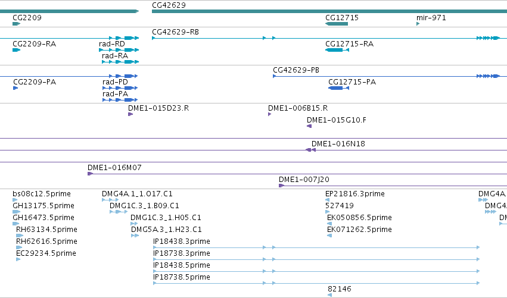The height and width of the screenshot is (298, 507).
Task: Click the arrow glyph under EC29234.5prime
Action: [18, 259]
